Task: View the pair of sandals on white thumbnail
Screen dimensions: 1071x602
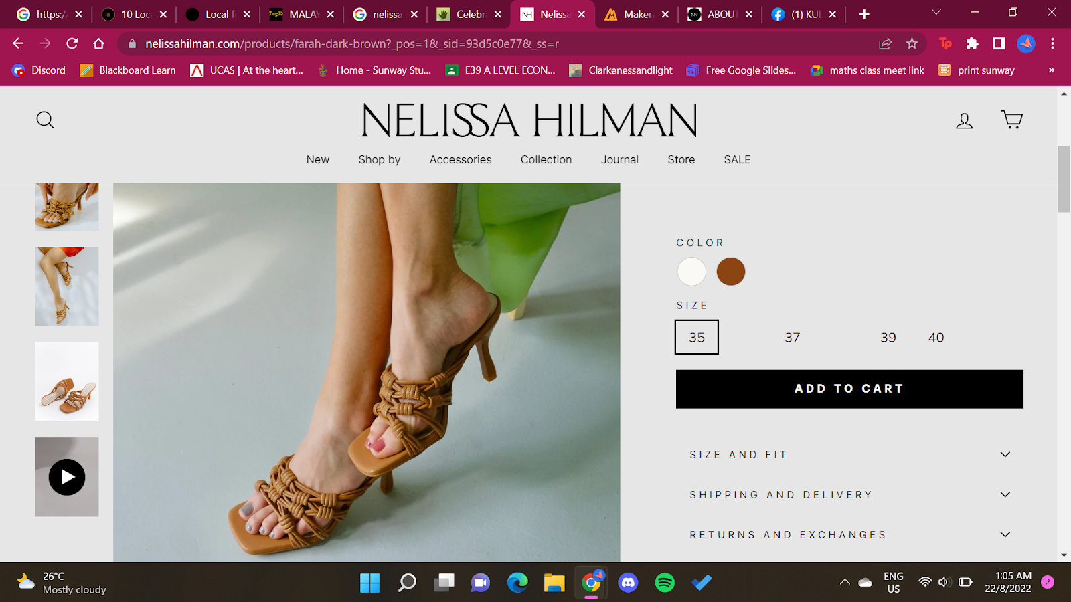Action: tap(67, 382)
